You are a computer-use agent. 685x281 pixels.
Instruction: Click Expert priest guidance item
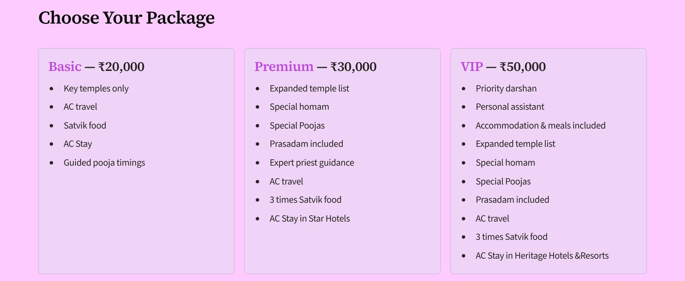[312, 163]
